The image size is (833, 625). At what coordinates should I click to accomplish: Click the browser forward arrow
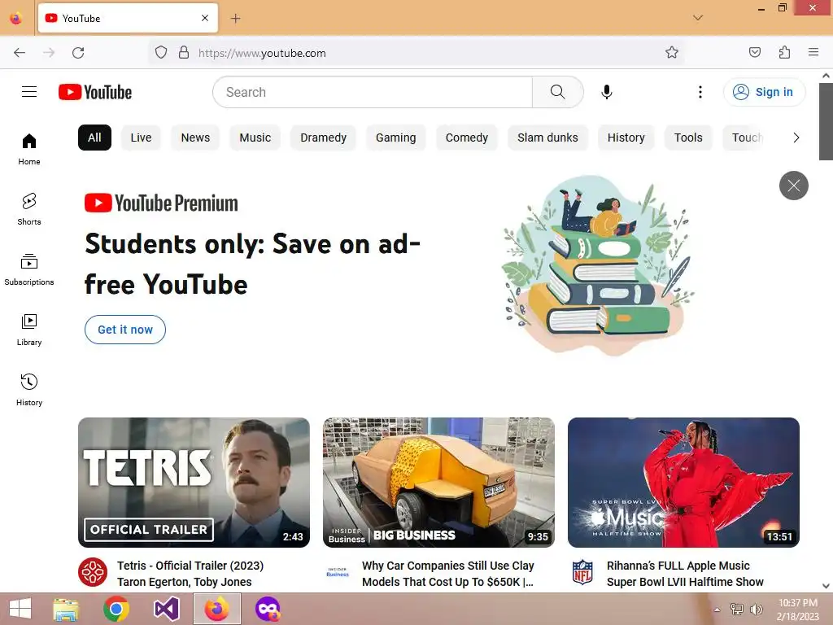coord(49,53)
